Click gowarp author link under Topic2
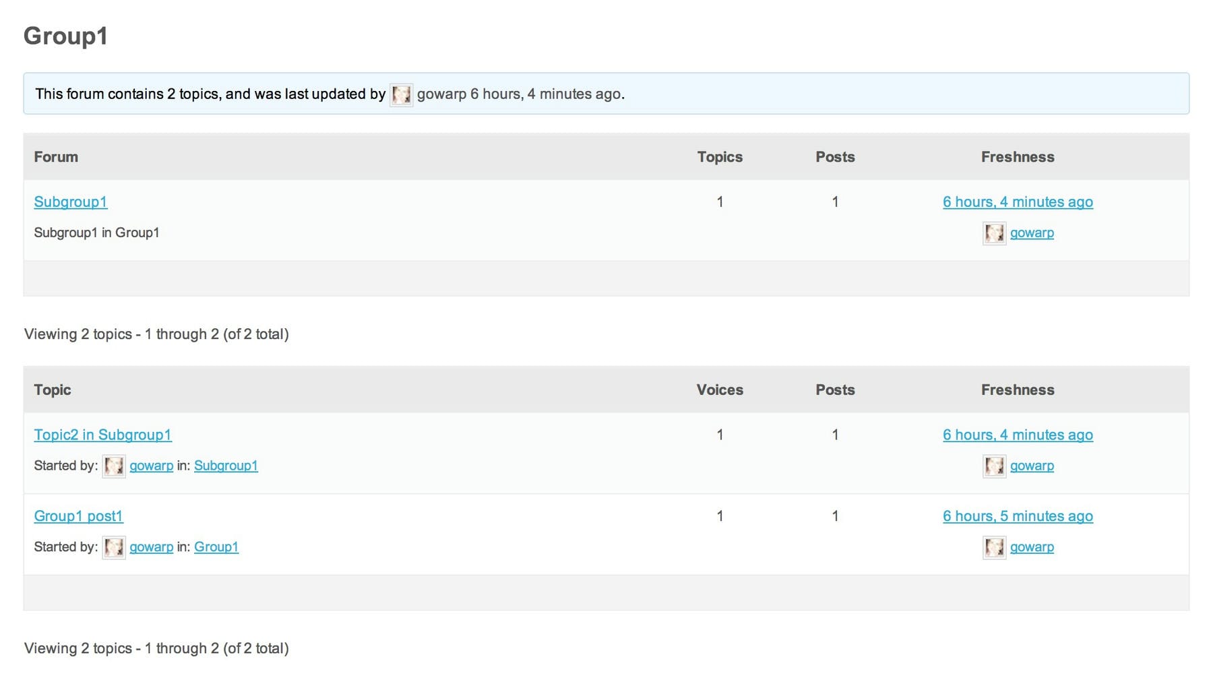The image size is (1213, 680). click(151, 466)
